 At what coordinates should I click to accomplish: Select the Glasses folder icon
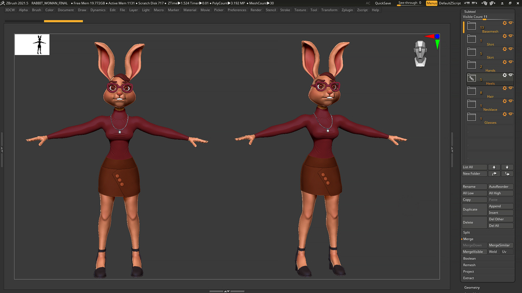[x=472, y=117]
